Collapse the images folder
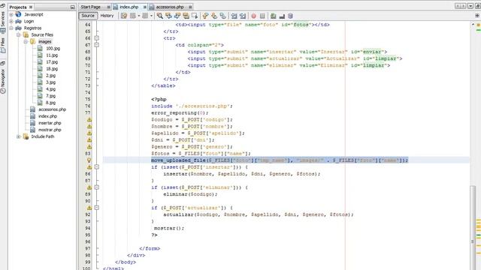This screenshot has height=270, width=481. pos(26,41)
